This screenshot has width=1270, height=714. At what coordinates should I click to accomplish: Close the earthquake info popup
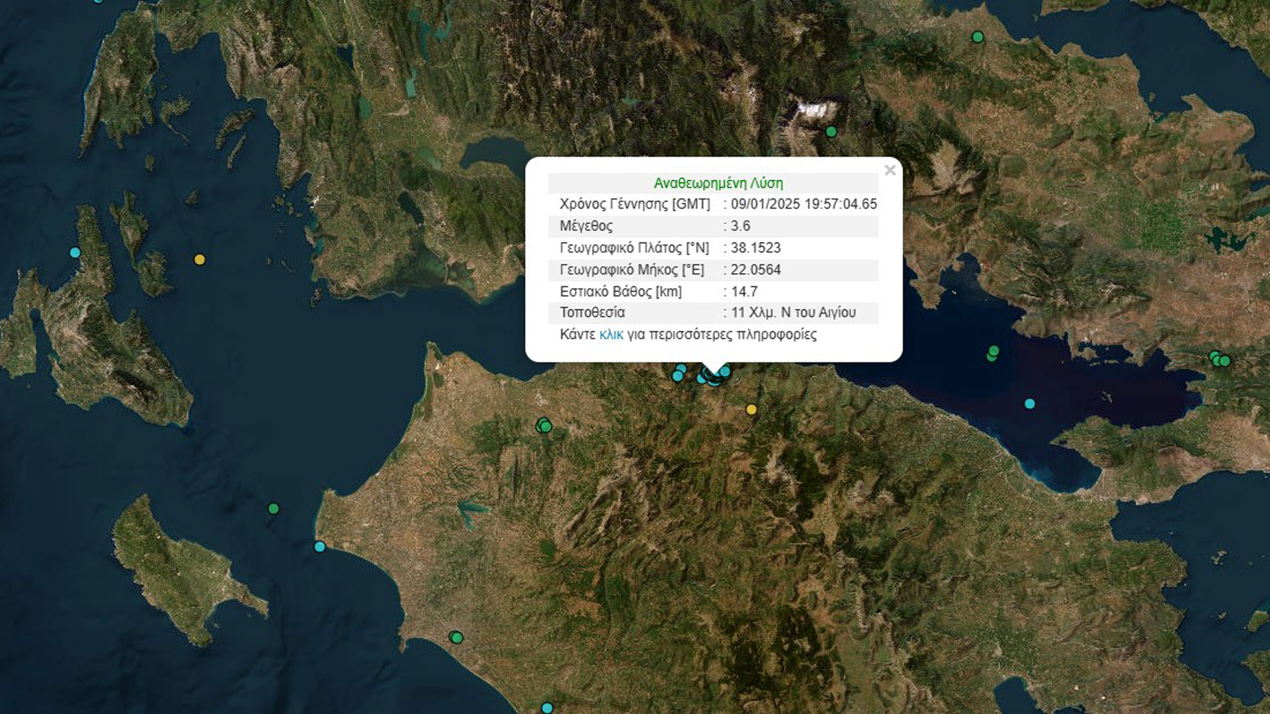[x=890, y=171]
